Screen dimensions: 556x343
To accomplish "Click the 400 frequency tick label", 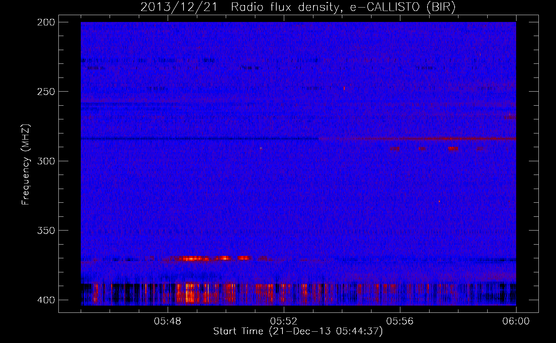I will (46, 300).
